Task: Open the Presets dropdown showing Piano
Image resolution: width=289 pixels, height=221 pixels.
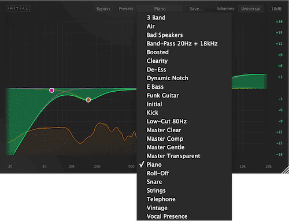Action: tap(160, 9)
